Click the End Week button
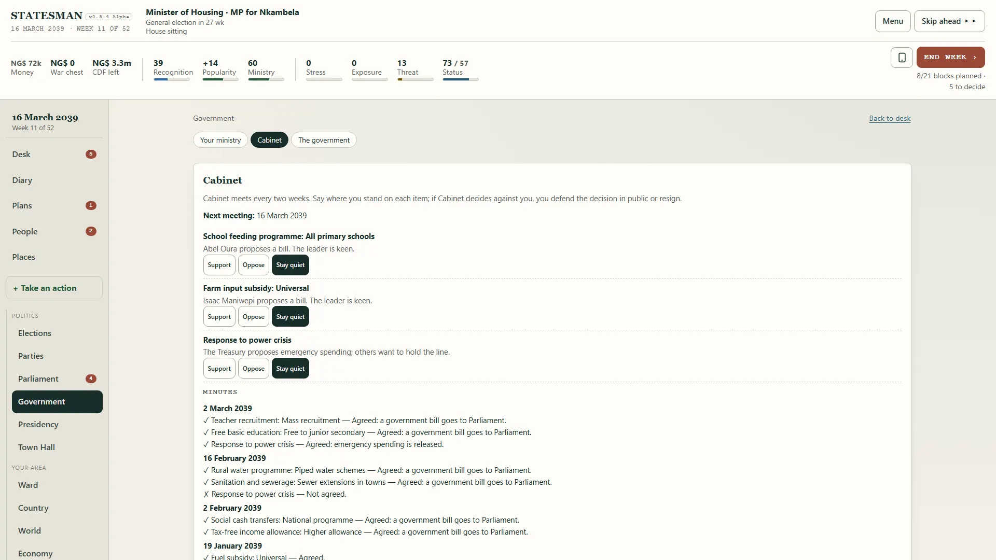The image size is (996, 560). (950, 58)
